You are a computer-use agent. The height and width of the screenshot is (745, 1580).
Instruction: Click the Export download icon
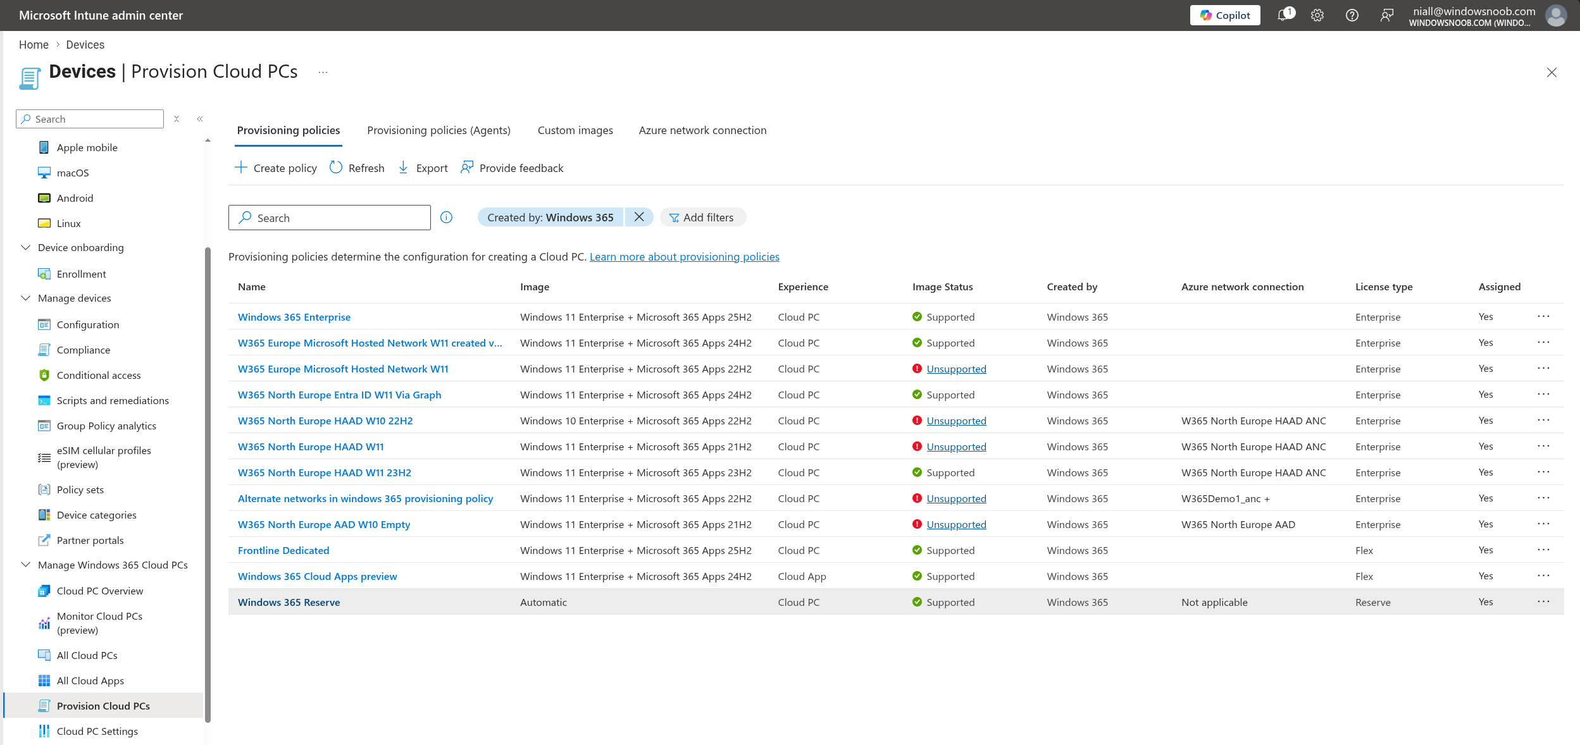[x=403, y=168]
